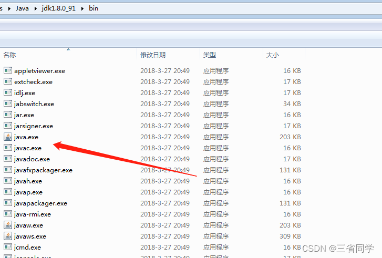Image resolution: width=382 pixels, height=258 pixels.
Task: Go to jdk1.8.0_91 folder in breadcrumb
Action: (x=58, y=8)
